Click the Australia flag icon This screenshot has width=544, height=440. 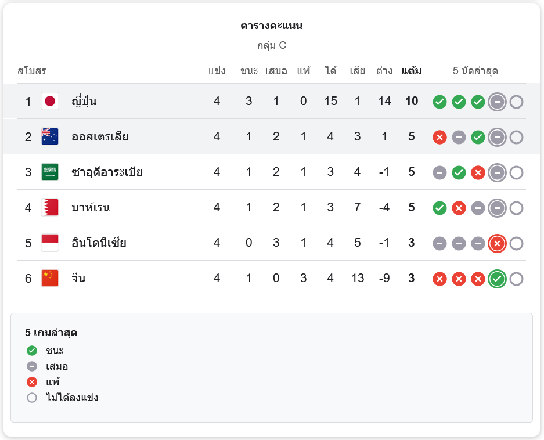[50, 137]
